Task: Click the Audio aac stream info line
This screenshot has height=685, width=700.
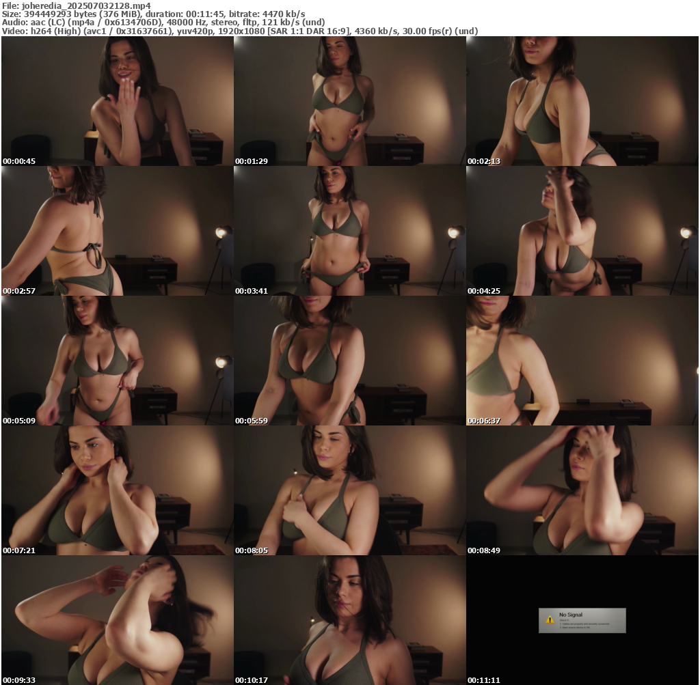Action: coord(163,23)
